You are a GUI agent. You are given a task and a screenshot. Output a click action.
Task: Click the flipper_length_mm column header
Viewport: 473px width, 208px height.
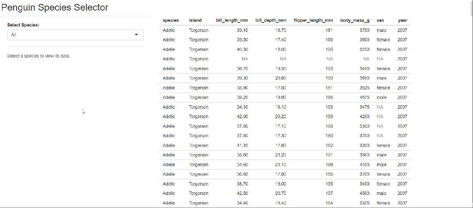click(x=313, y=20)
